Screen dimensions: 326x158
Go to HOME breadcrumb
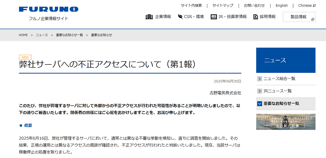click(x=23, y=35)
